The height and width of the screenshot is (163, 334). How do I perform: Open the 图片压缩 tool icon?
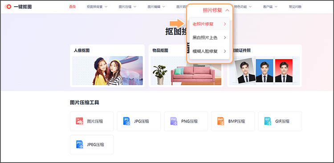tap(79, 121)
